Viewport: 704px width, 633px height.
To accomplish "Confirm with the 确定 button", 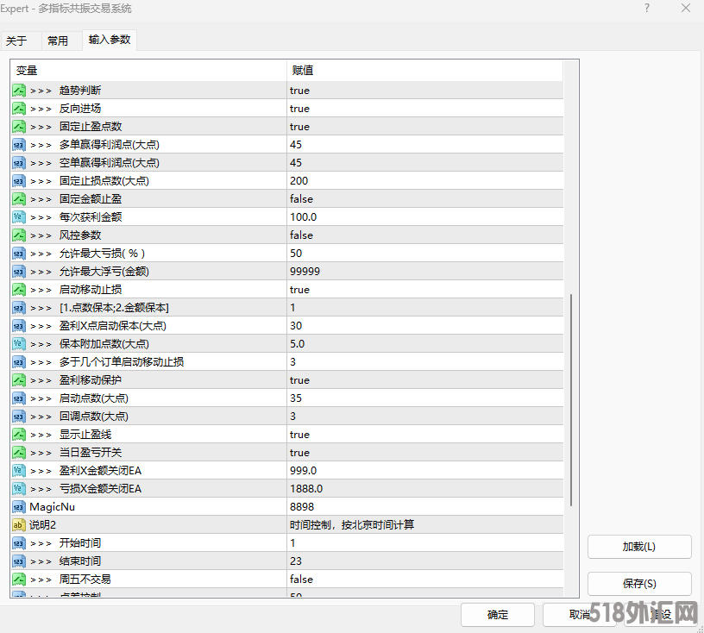I will pyautogui.click(x=498, y=615).
